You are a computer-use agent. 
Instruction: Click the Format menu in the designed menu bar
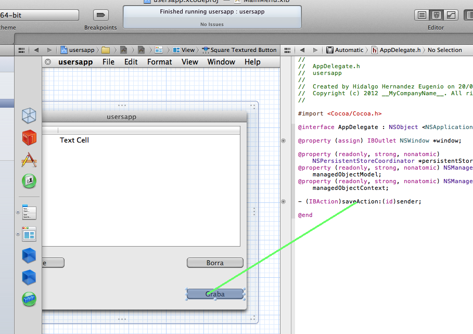[x=159, y=62]
